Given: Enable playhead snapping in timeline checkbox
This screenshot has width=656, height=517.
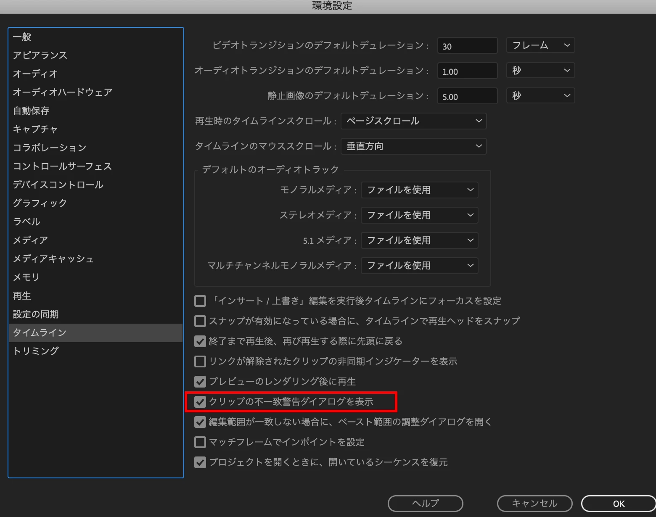Looking at the screenshot, I should [x=200, y=321].
